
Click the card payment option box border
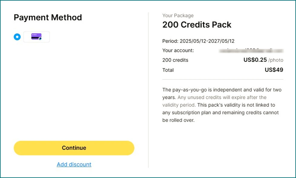click(x=36, y=37)
